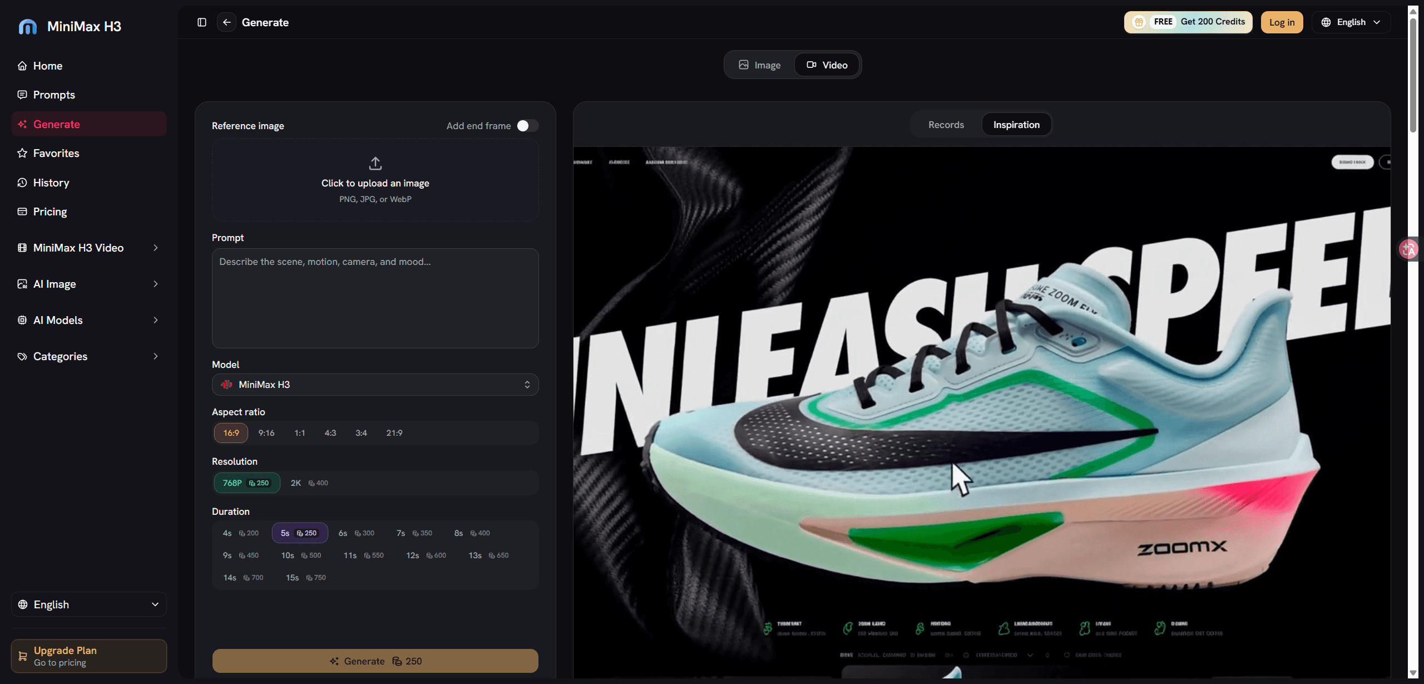The height and width of the screenshot is (684, 1424).
Task: Click the sparkle icon beside Generate in sidebar
Action: pyautogui.click(x=22, y=124)
